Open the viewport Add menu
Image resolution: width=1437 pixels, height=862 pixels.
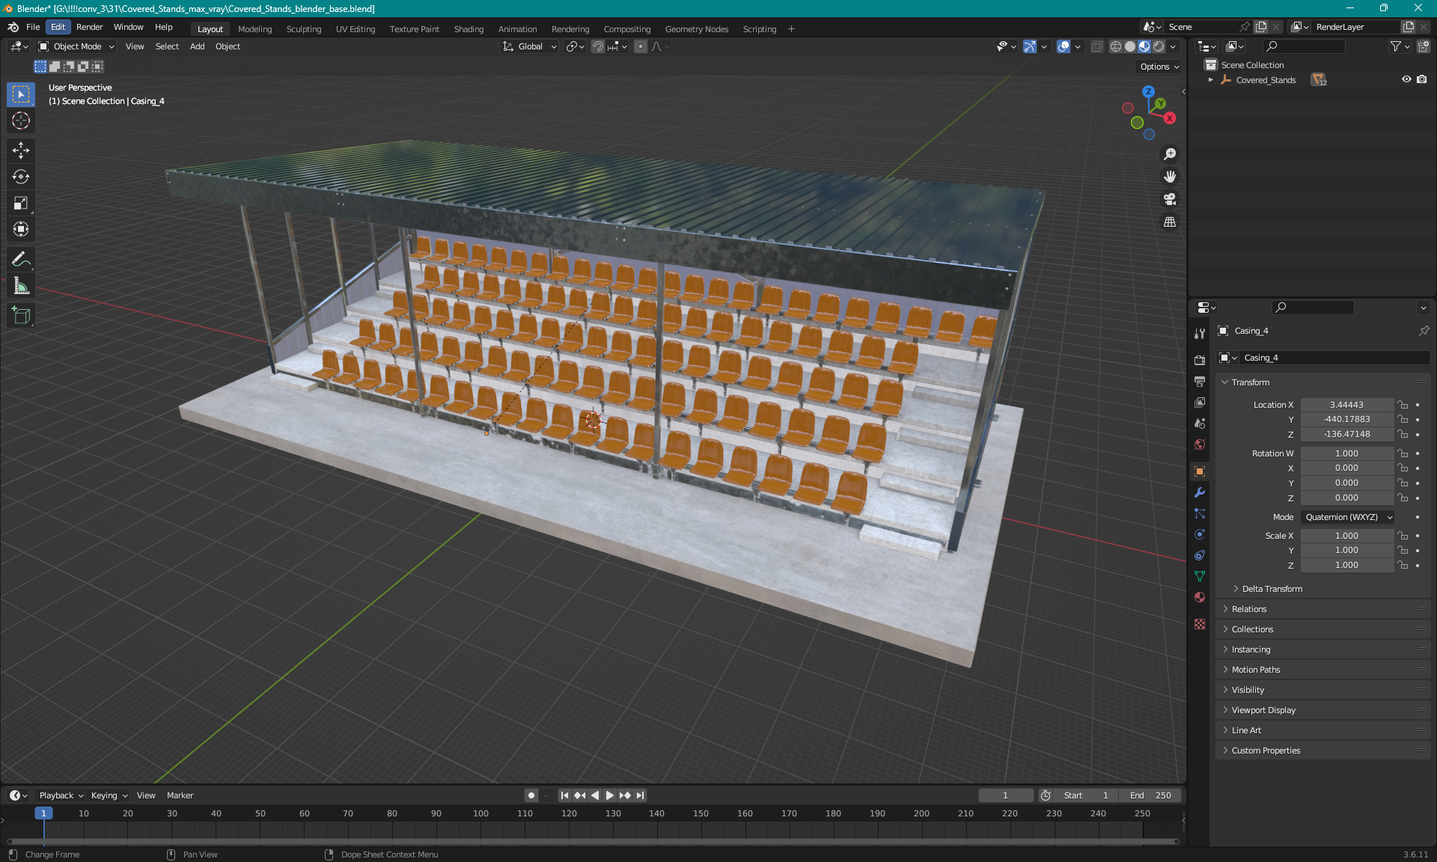coord(197,46)
